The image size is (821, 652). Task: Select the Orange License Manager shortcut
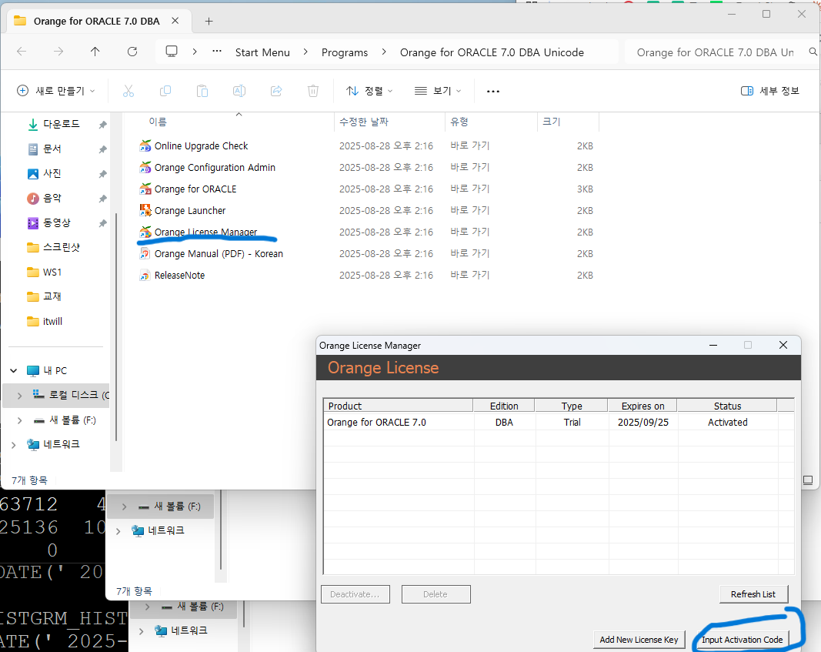pyautogui.click(x=199, y=232)
